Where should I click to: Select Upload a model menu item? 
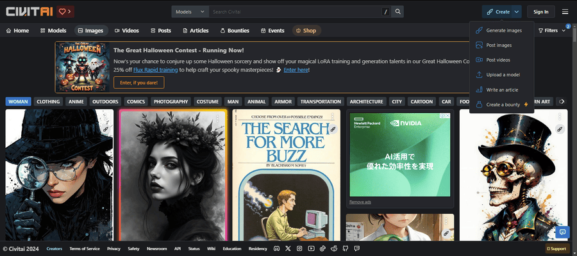(x=501, y=74)
